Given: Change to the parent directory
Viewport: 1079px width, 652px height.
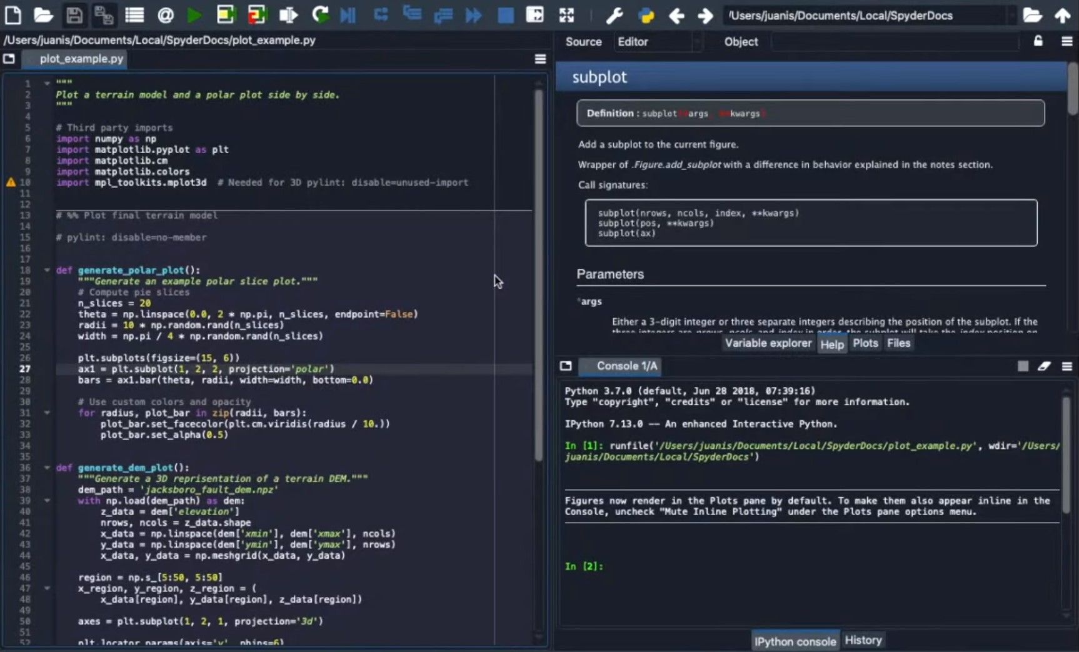Looking at the screenshot, I should (x=1063, y=15).
